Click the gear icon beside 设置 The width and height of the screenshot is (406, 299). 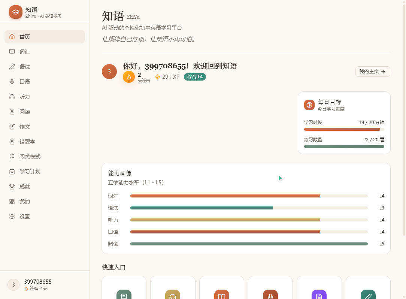tap(12, 217)
